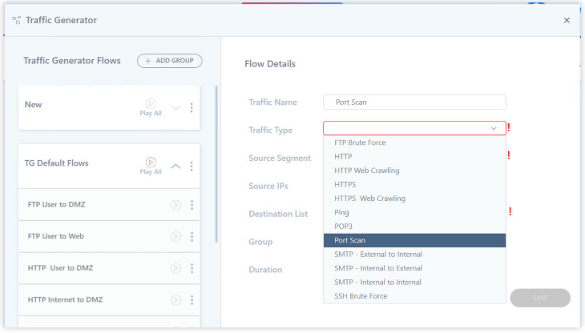The image size is (585, 333).
Task: Expand the New group chevron
Action: [176, 108]
